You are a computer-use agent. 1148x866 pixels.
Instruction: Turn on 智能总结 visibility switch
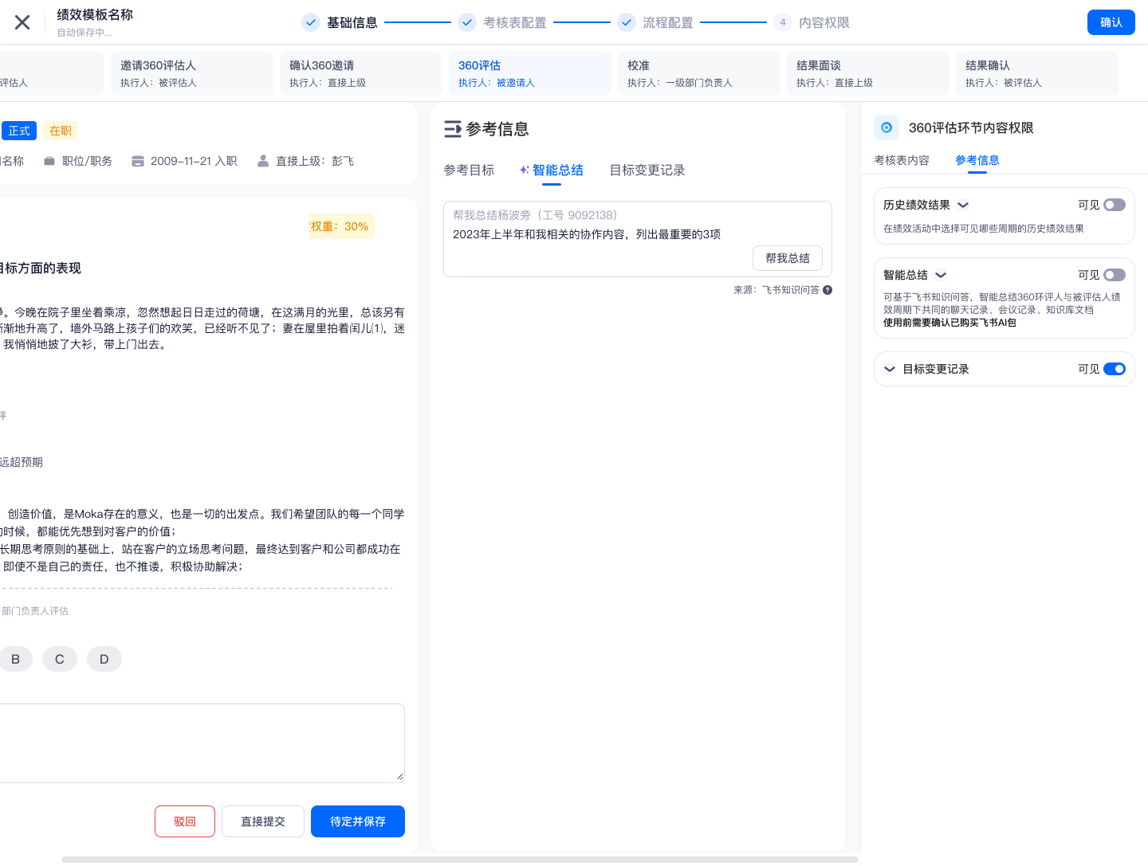coord(1114,275)
